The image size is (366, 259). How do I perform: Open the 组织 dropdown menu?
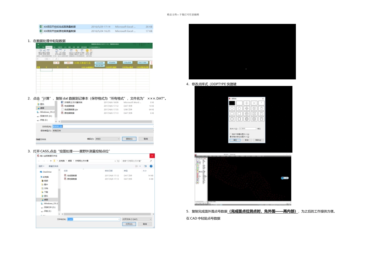(41, 166)
